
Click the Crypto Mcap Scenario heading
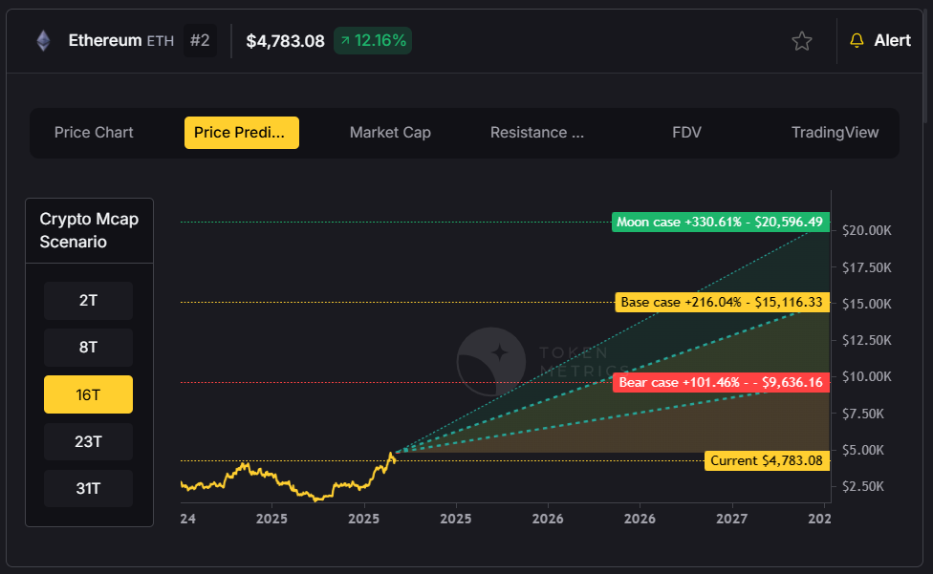(x=89, y=230)
